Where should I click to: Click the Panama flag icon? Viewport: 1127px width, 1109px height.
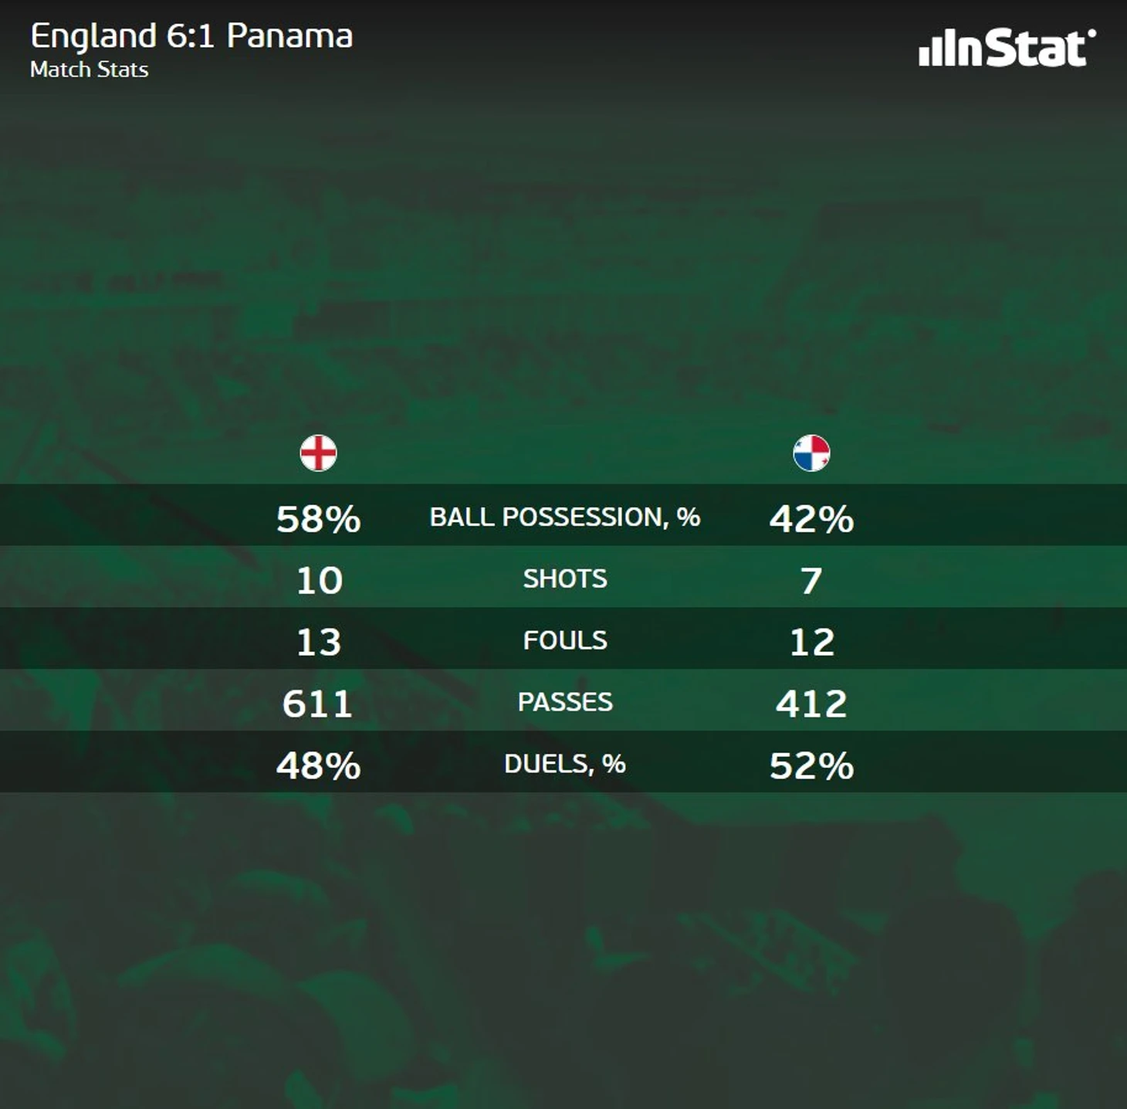pyautogui.click(x=811, y=453)
